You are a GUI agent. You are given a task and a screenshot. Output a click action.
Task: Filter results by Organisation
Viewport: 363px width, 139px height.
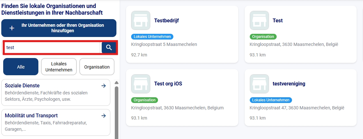97,67
